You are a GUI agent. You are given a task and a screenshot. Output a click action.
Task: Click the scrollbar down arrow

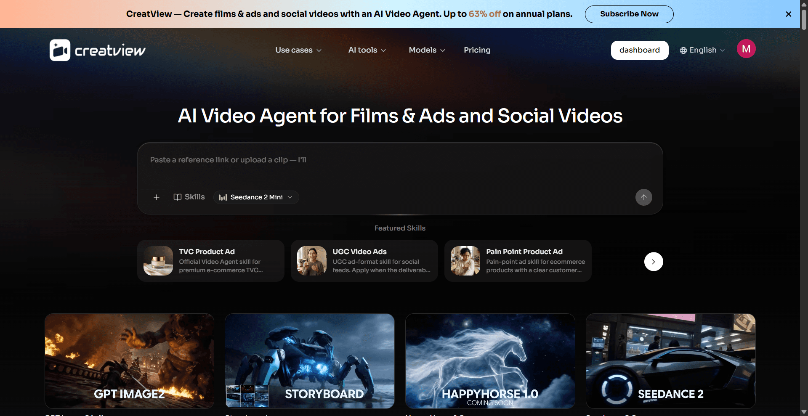804,412
